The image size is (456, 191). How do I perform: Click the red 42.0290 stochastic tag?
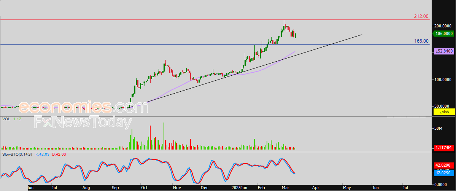coord(444,165)
